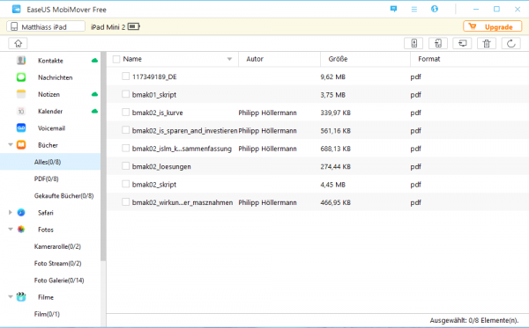Screen dimensions: 529x328
Task: Collapse the Fotos tree arrow
Action: 11,230
